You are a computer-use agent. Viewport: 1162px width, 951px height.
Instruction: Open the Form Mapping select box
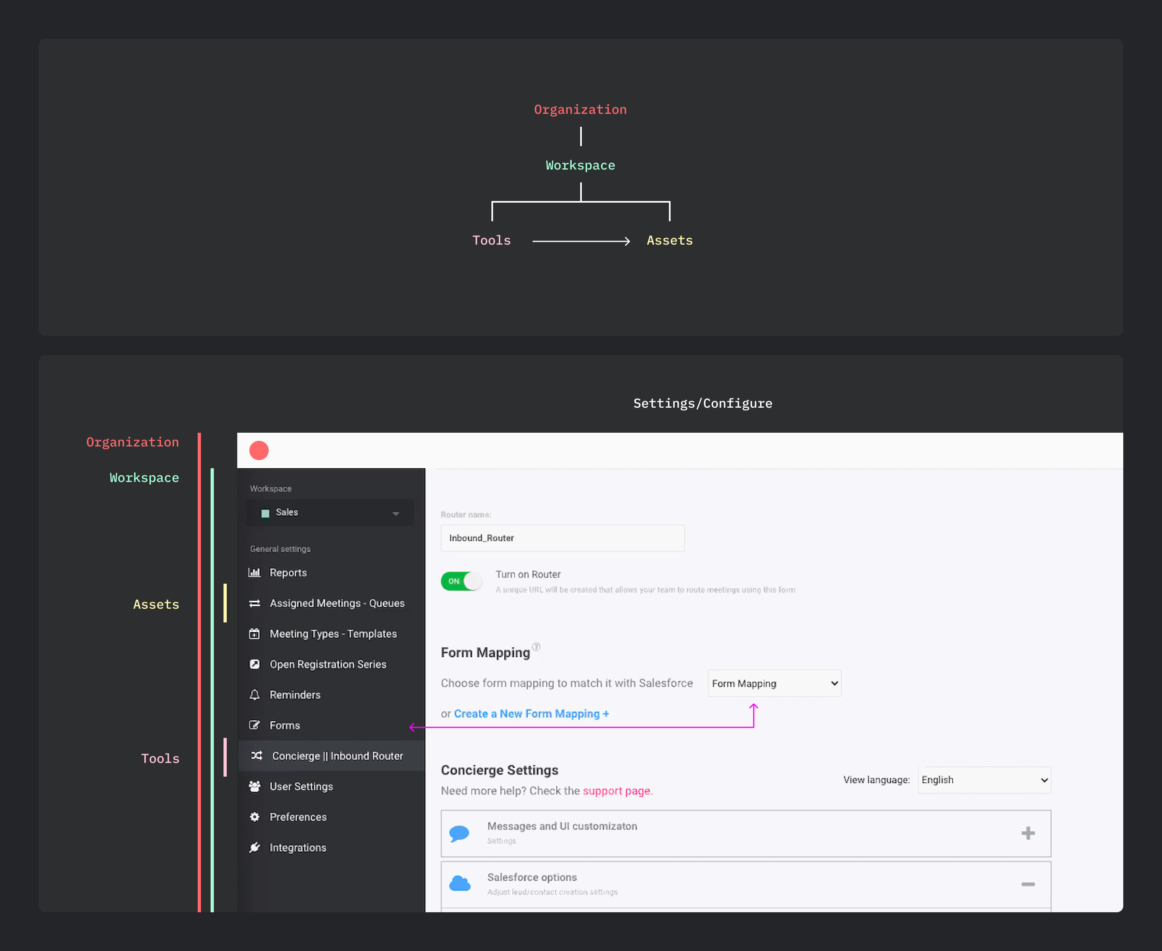(774, 683)
